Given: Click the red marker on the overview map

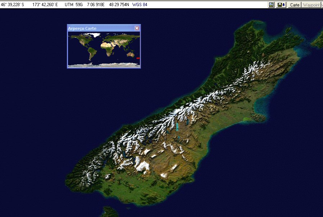Looking at the screenshot, I should (138, 58).
